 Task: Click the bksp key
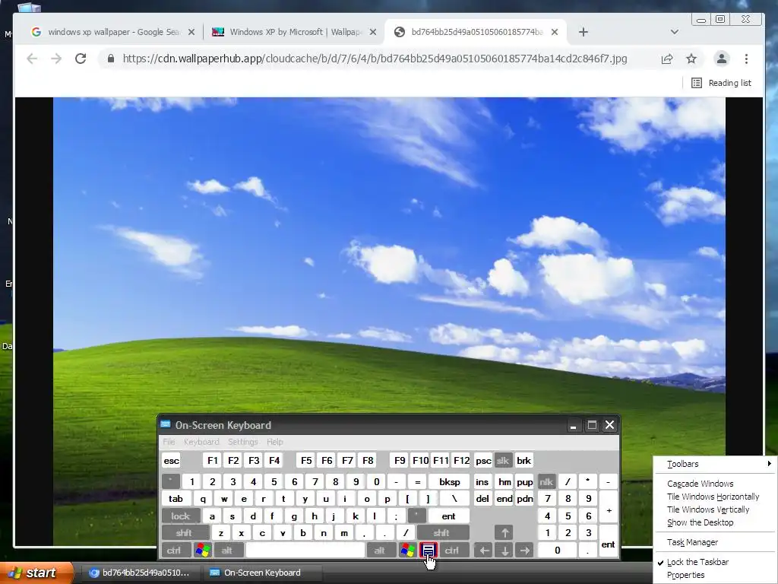[449, 481]
